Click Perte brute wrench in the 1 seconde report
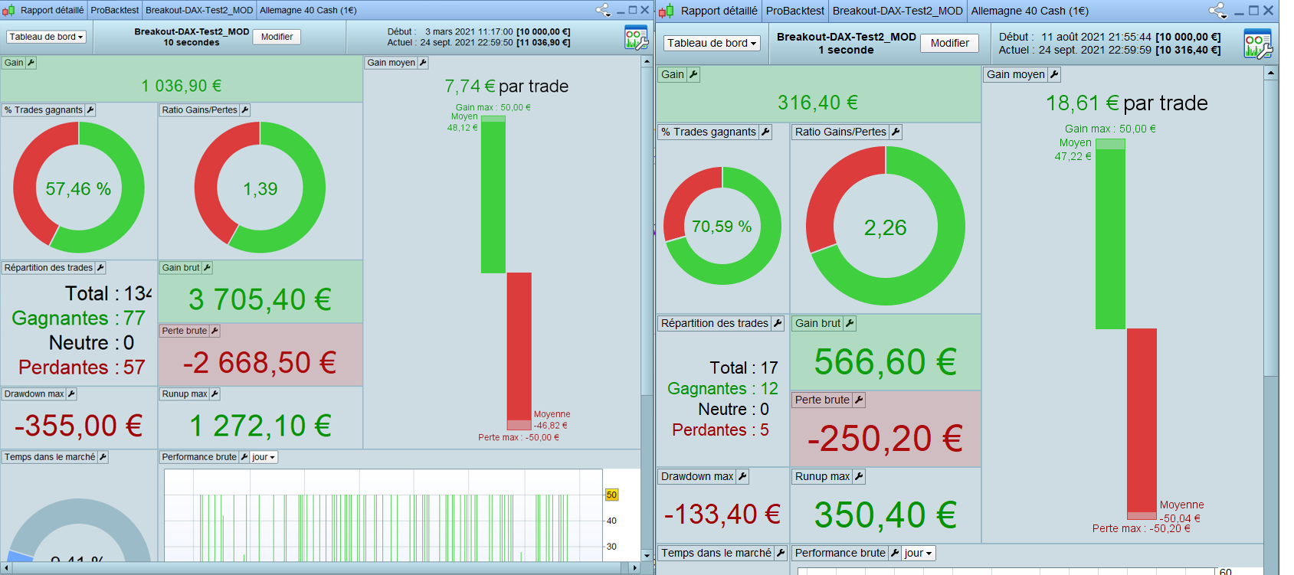Viewport: 1294px width, 575px height. [859, 400]
